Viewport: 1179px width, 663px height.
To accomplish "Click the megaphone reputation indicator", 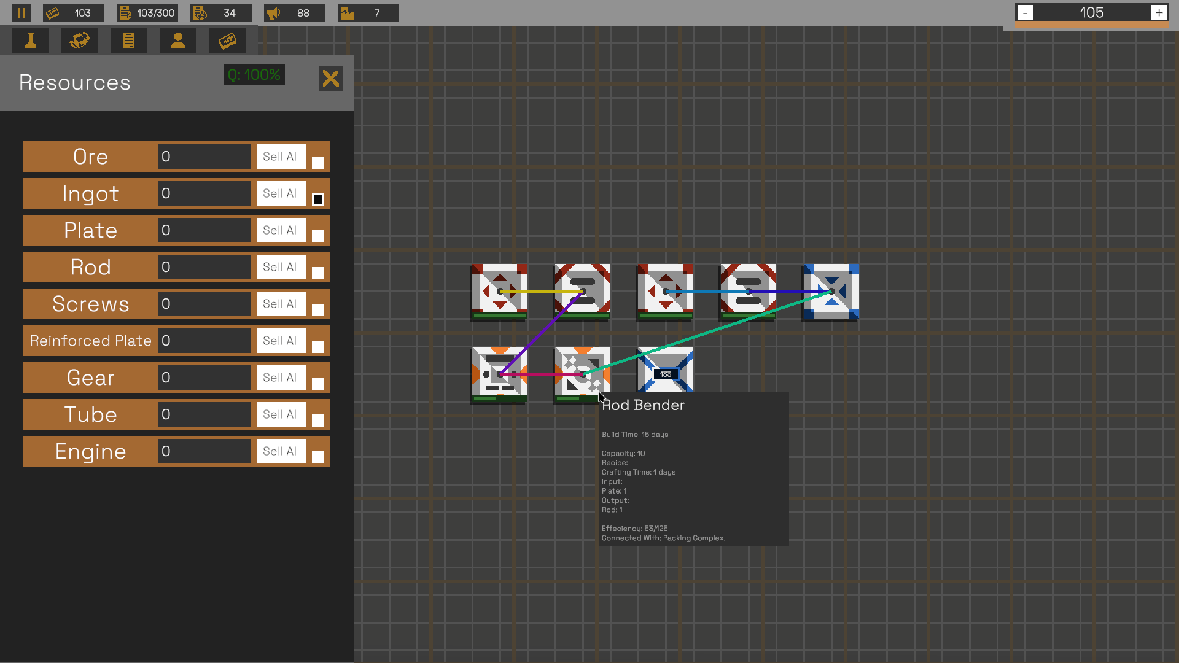I will click(294, 13).
